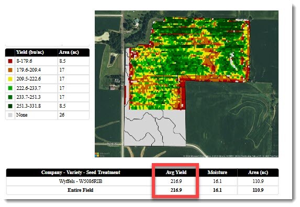Viewport: 300px width, 207px height.
Task: Click the gray None legend swatch
Action: tap(10, 115)
